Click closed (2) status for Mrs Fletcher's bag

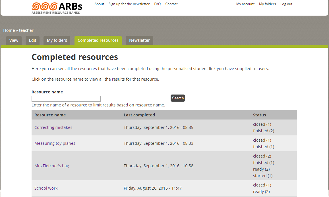click(x=262, y=156)
